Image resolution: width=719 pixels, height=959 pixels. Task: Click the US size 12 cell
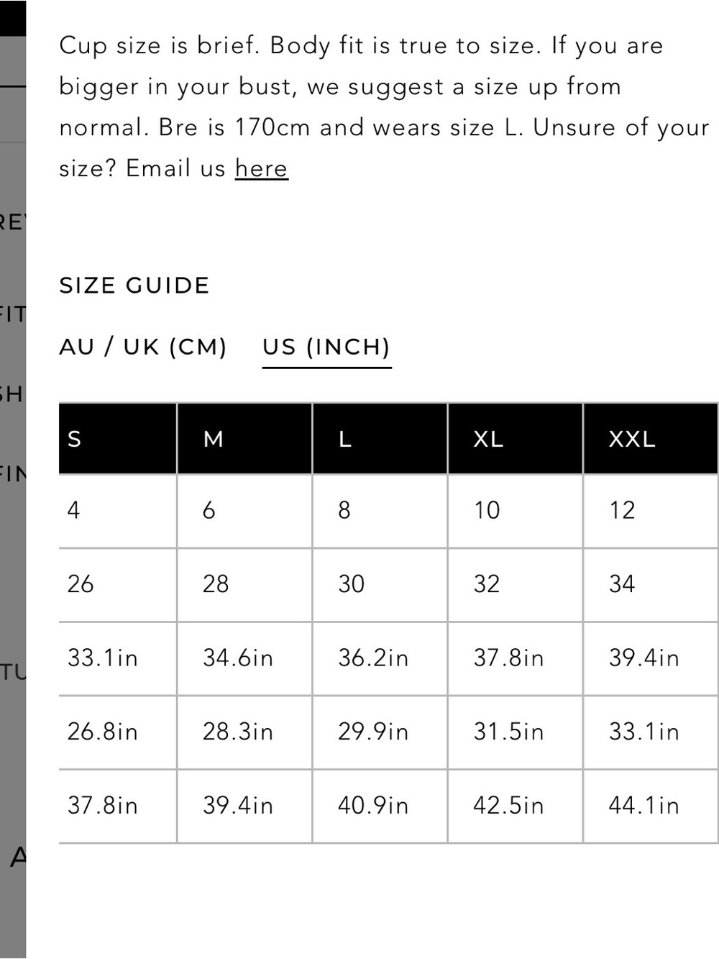tap(651, 511)
